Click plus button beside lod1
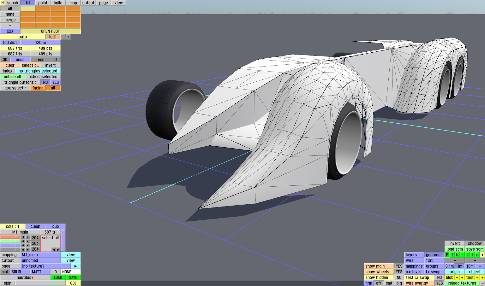This screenshot has width=485, height=286. point(68,37)
